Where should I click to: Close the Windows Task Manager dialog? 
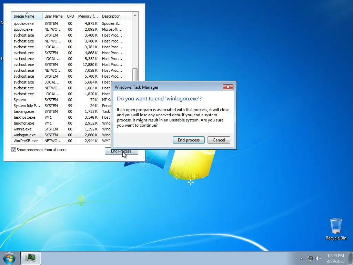pyautogui.click(x=228, y=87)
